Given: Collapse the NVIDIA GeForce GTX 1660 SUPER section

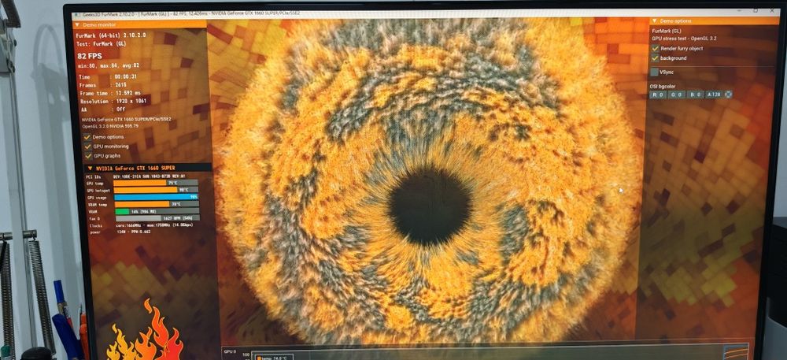Looking at the screenshot, I should 90,168.
